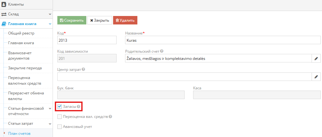Viewport: 322px width, 137px height.
Task: Click help icon next to Переоценка вал. средств
Action: [x=111, y=117]
